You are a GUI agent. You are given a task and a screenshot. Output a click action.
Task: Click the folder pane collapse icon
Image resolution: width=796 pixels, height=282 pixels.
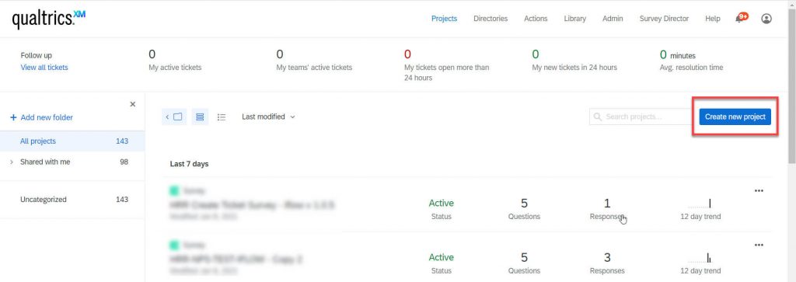pos(174,117)
